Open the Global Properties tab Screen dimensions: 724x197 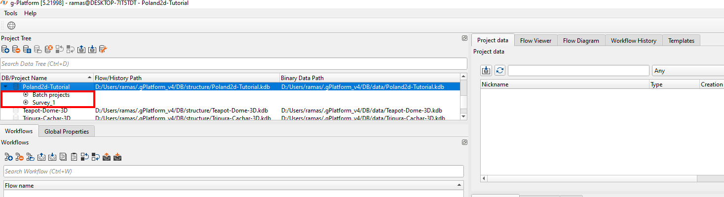coord(67,131)
